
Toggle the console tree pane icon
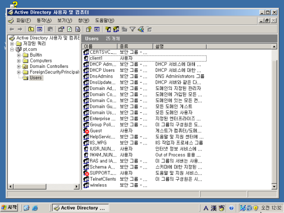pos(40,29)
